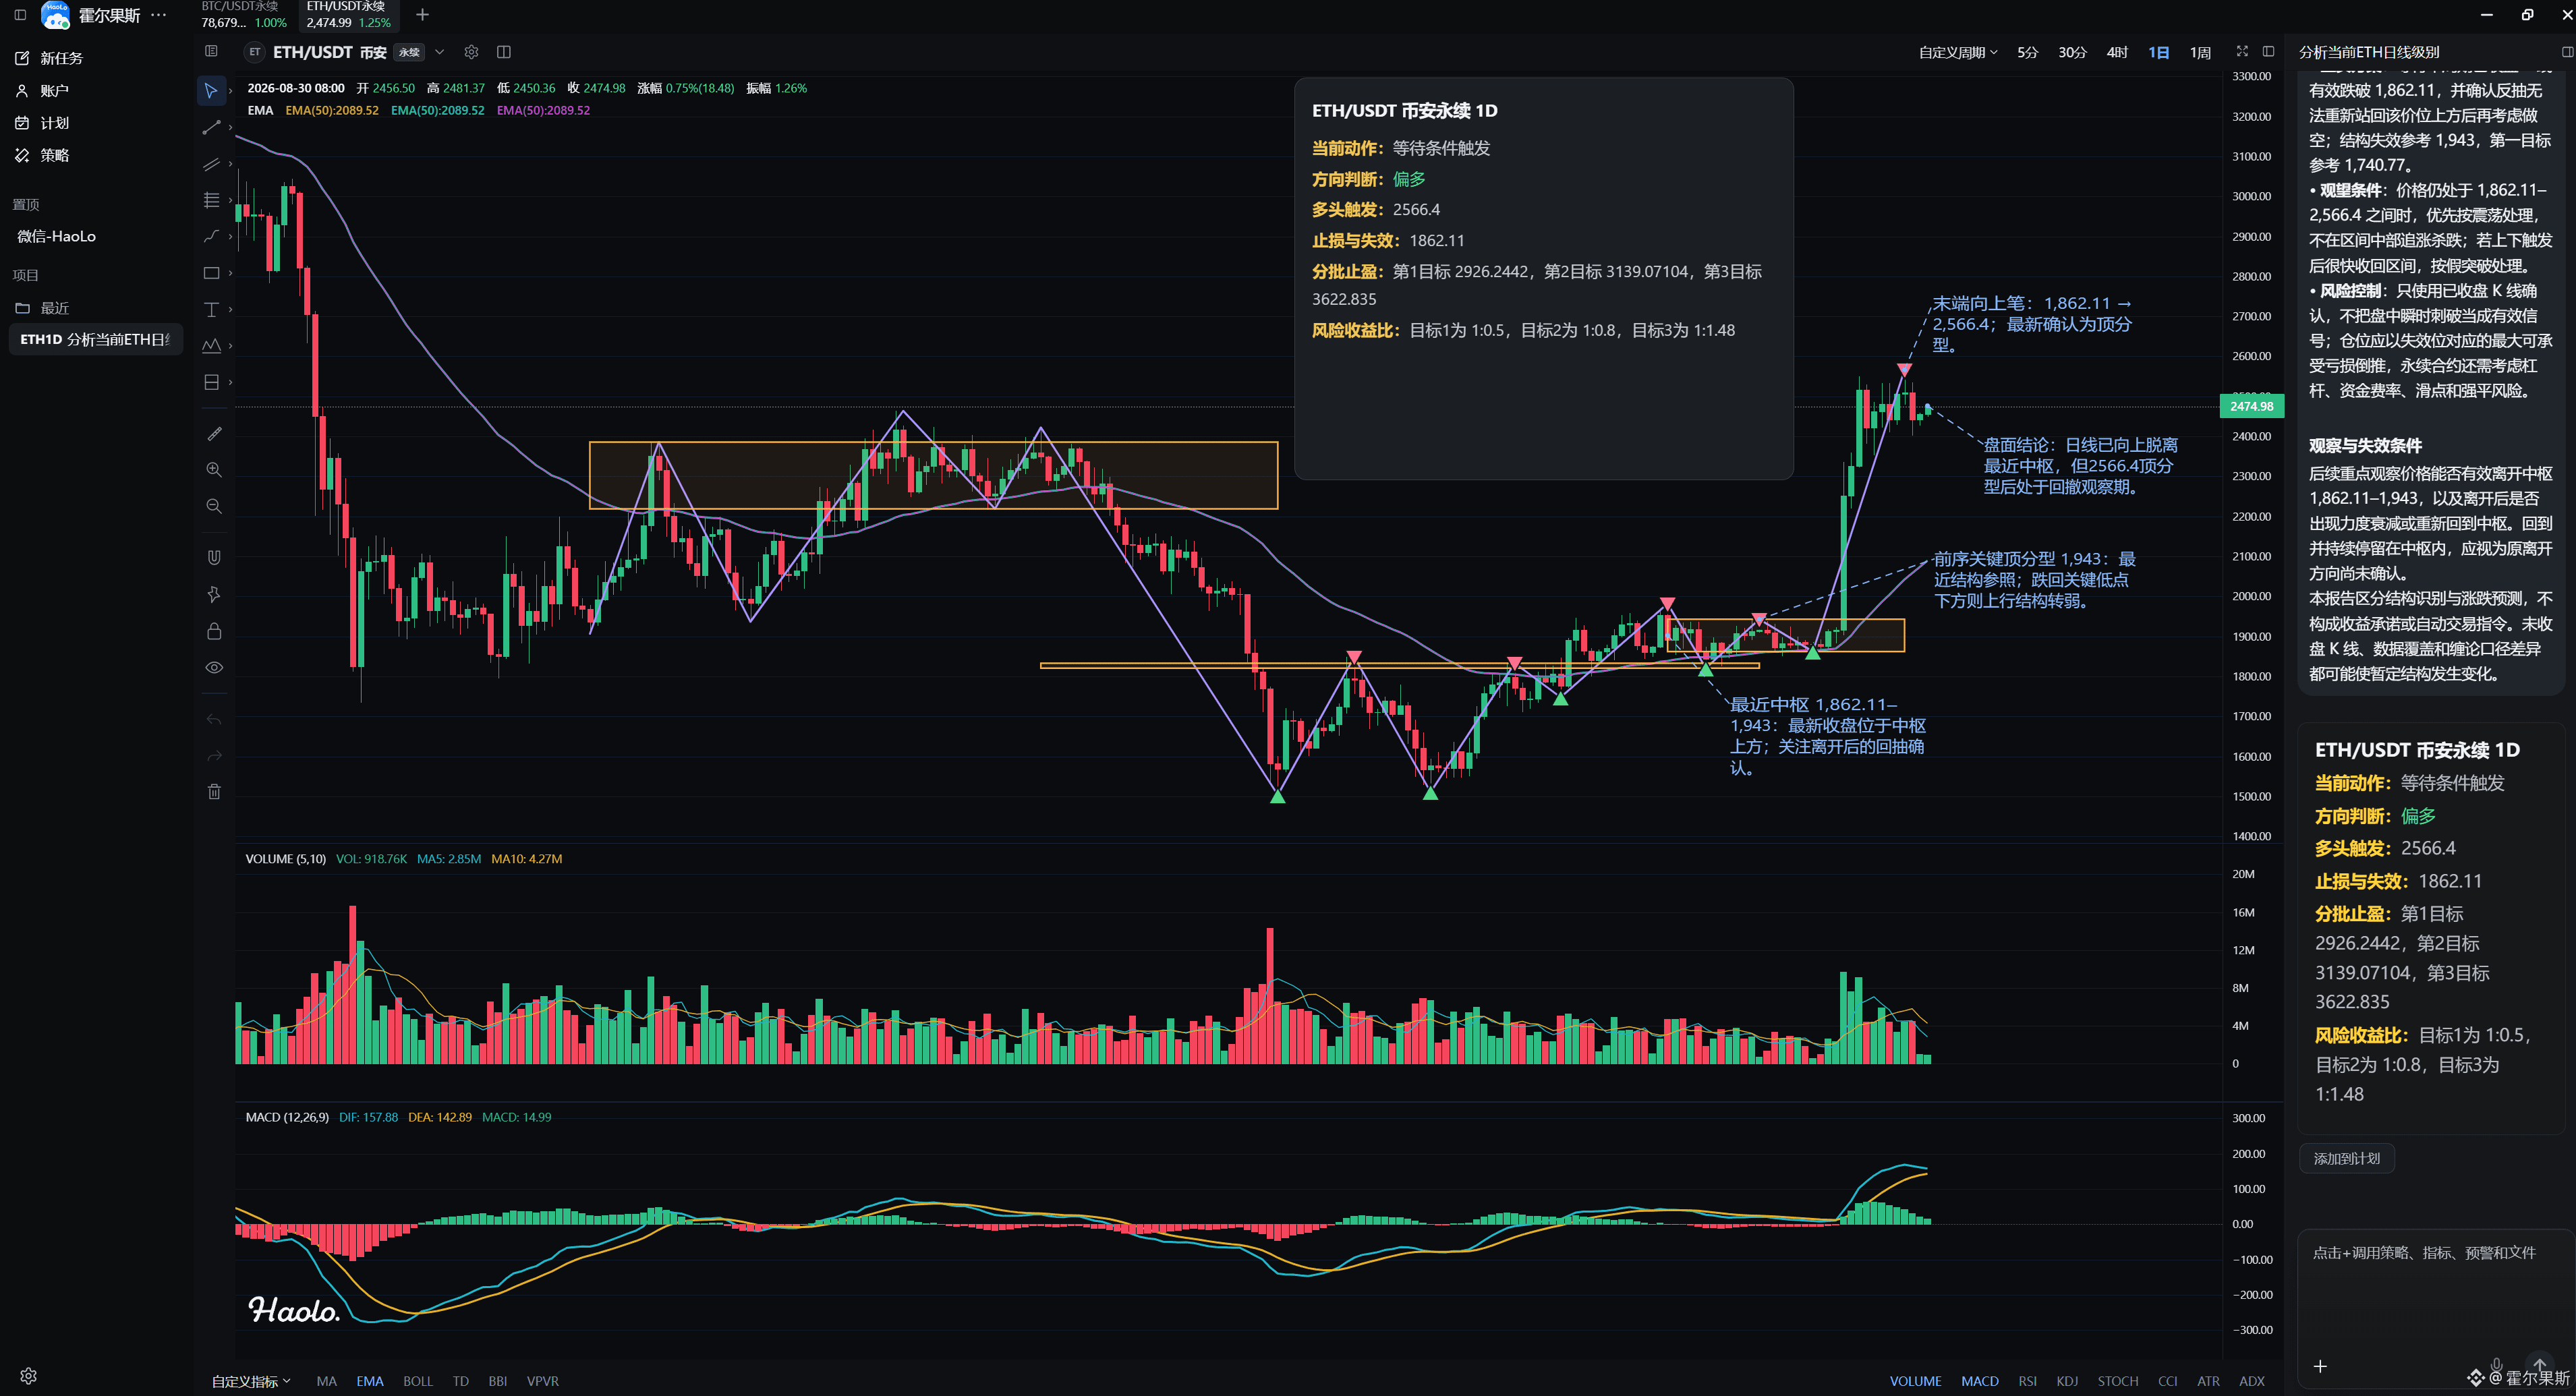
Task: Expand wave pattern tool submenu arrow
Action: point(230,346)
